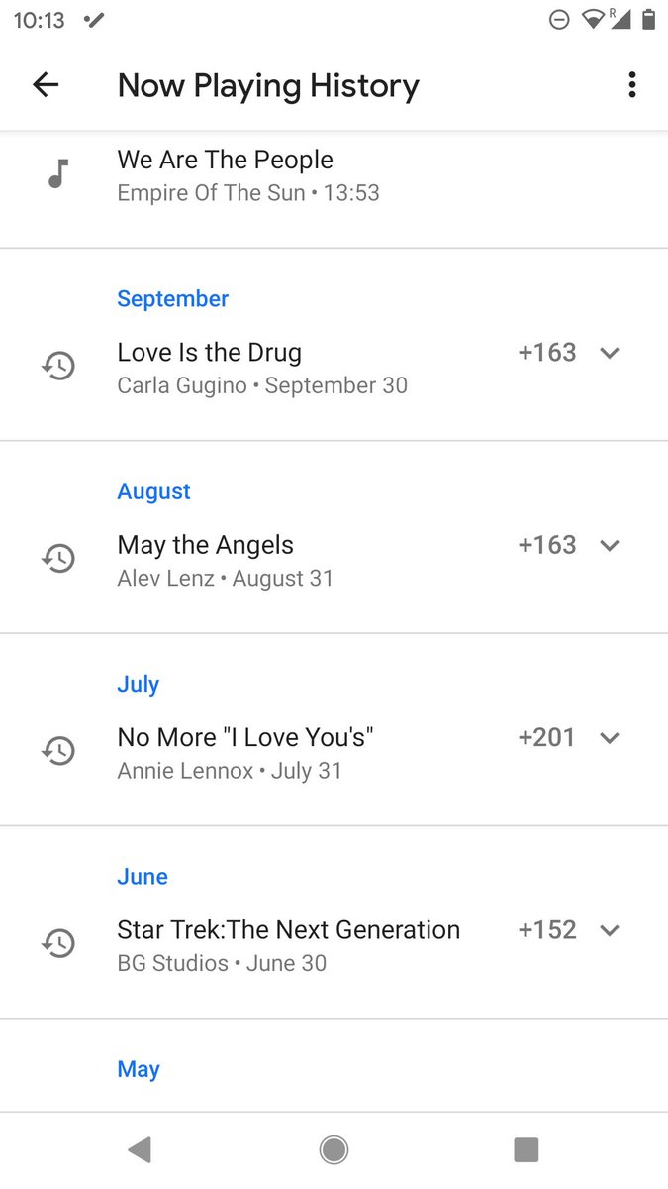Tap the back arrow in header
The height and width of the screenshot is (1189, 668).
click(x=46, y=85)
